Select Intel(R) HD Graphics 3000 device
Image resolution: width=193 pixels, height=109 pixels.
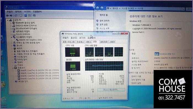tap(30, 40)
